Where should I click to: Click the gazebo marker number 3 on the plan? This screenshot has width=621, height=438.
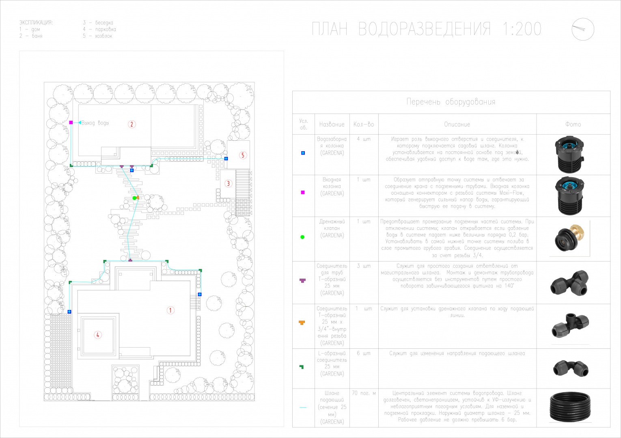click(228, 183)
